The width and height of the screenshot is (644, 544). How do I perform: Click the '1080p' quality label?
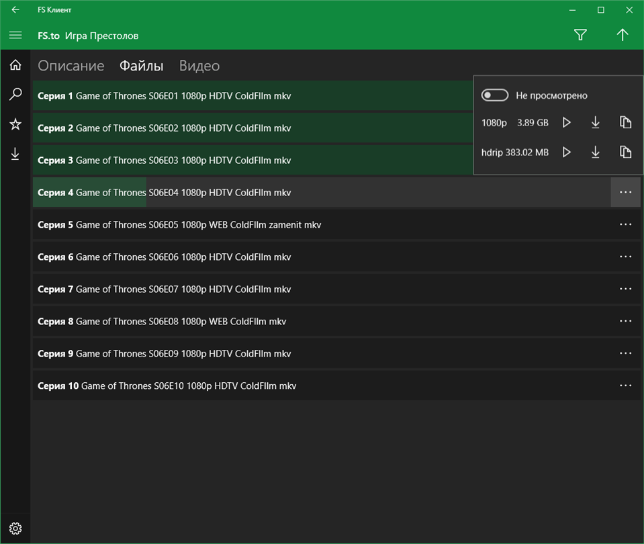click(494, 123)
